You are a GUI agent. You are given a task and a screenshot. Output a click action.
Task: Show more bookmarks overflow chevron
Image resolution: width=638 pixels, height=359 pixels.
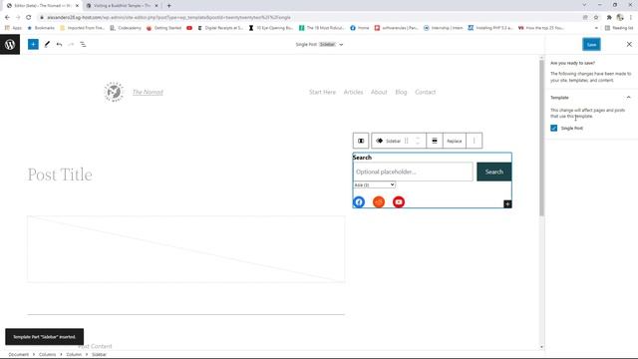596,28
